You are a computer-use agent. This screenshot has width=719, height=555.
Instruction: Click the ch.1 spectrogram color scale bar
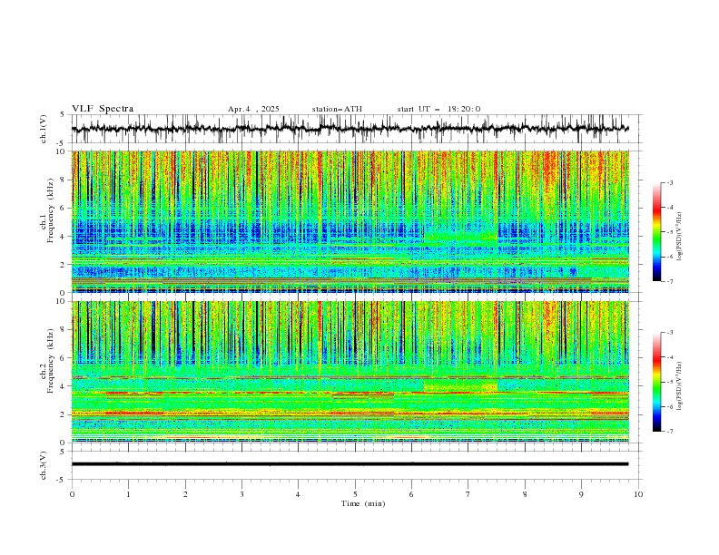pos(656,232)
